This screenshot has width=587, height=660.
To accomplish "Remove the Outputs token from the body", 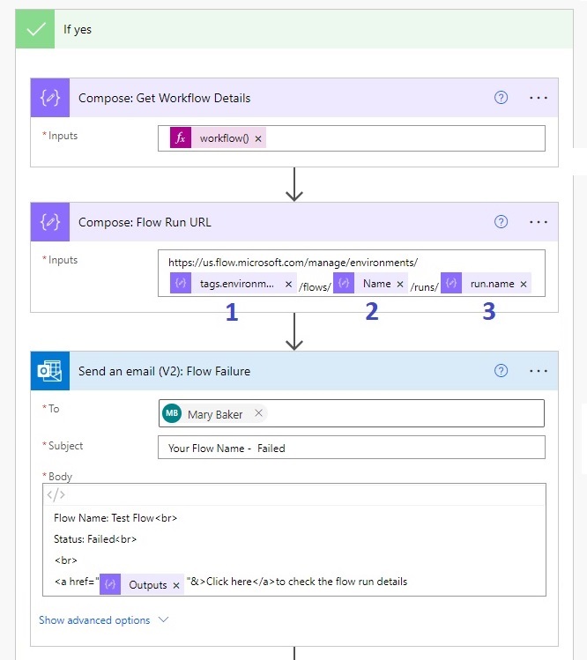I will pyautogui.click(x=176, y=585).
